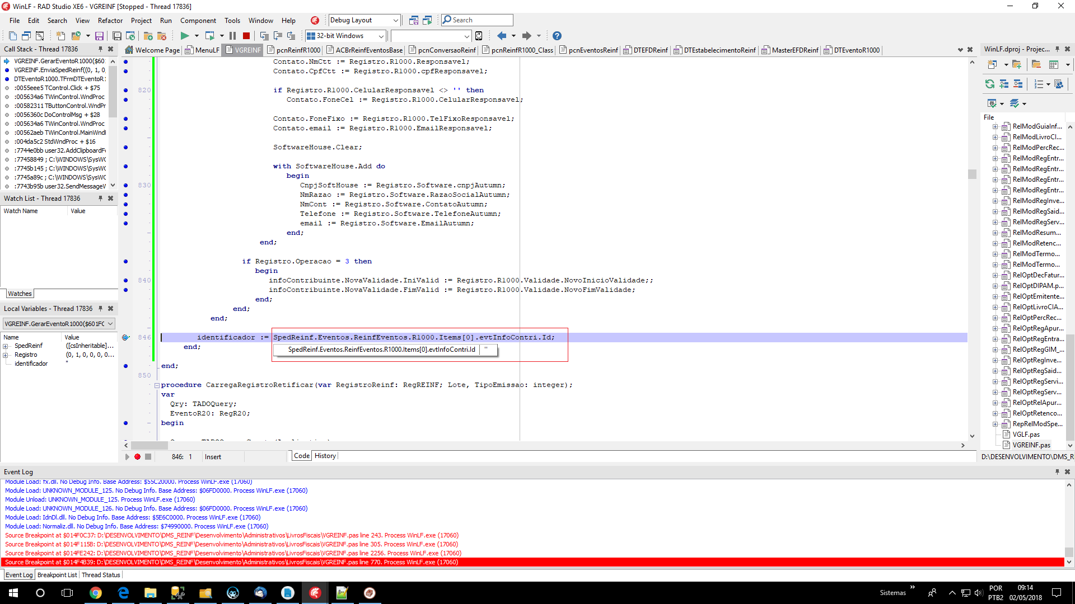The width and height of the screenshot is (1075, 604).
Task: Save the current file with the purple disk icon
Action: (x=99, y=36)
